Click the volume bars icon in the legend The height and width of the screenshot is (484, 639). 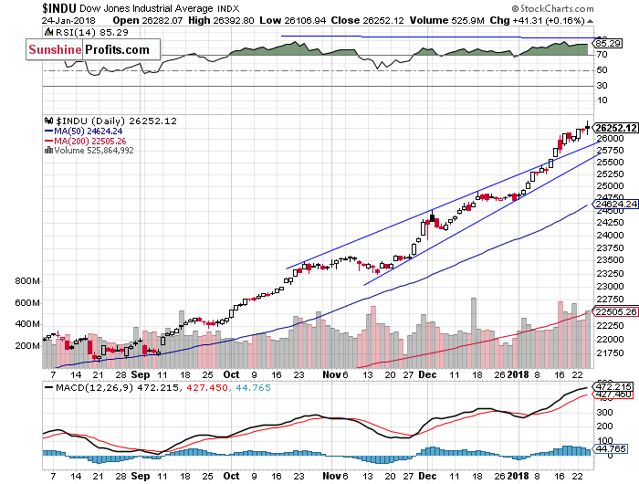[x=48, y=150]
